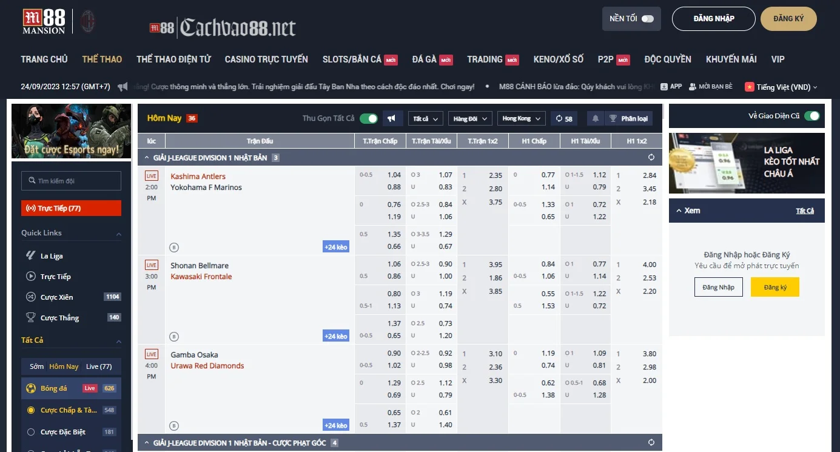Open the Hong Kong odds format dropdown
The image size is (840, 452).
(x=521, y=119)
